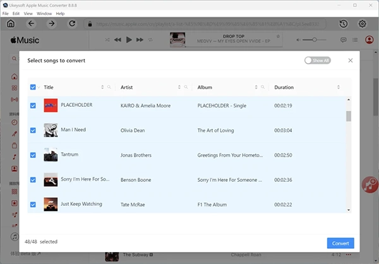The image size is (379, 264).
Task: Uncheck the Just Keep Watching checkbox
Action: (x=33, y=204)
